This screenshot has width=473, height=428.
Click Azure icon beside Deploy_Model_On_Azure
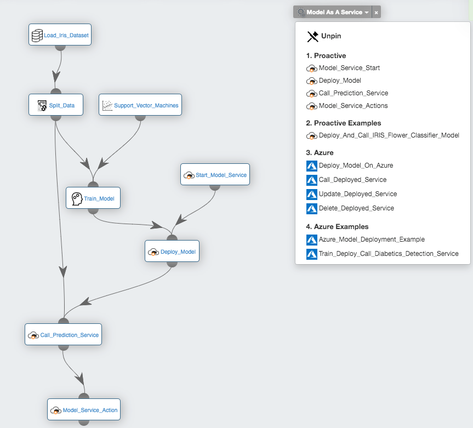point(312,166)
